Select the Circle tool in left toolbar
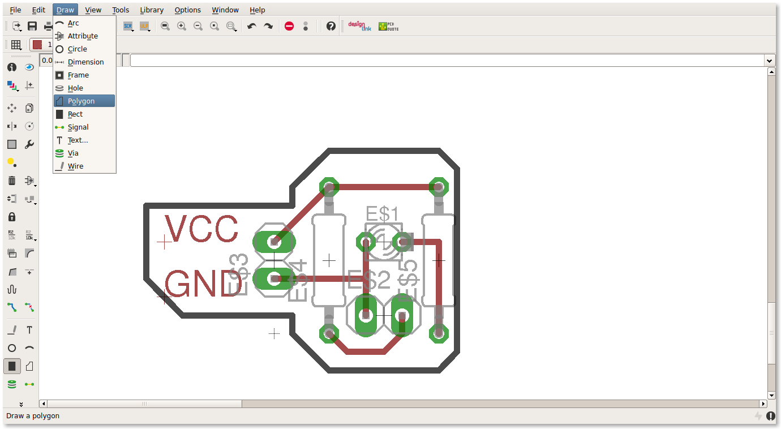This screenshot has height=429, width=781. coord(12,348)
